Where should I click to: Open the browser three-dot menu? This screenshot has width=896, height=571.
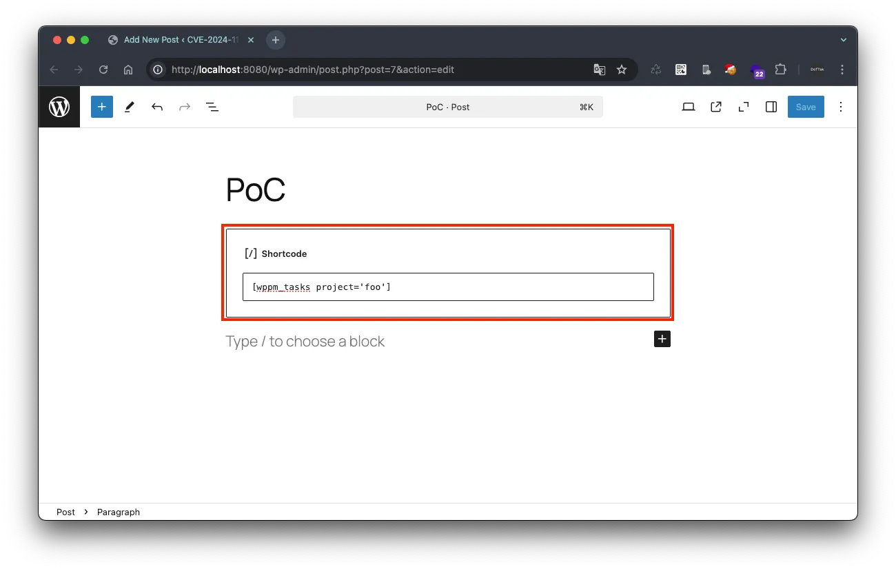(842, 70)
